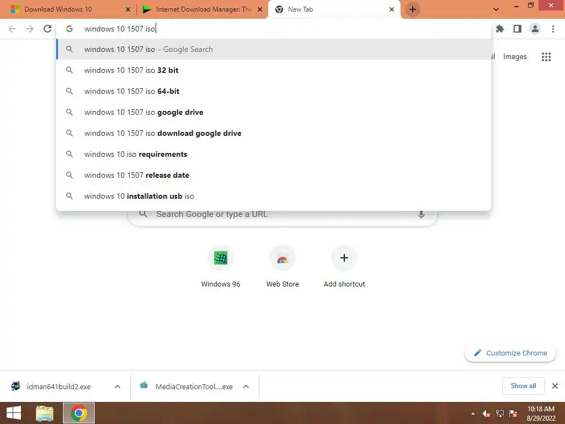Image resolution: width=565 pixels, height=424 pixels.
Task: Select suggestion 'windows 10 1507 release date'
Action: pyautogui.click(x=274, y=175)
